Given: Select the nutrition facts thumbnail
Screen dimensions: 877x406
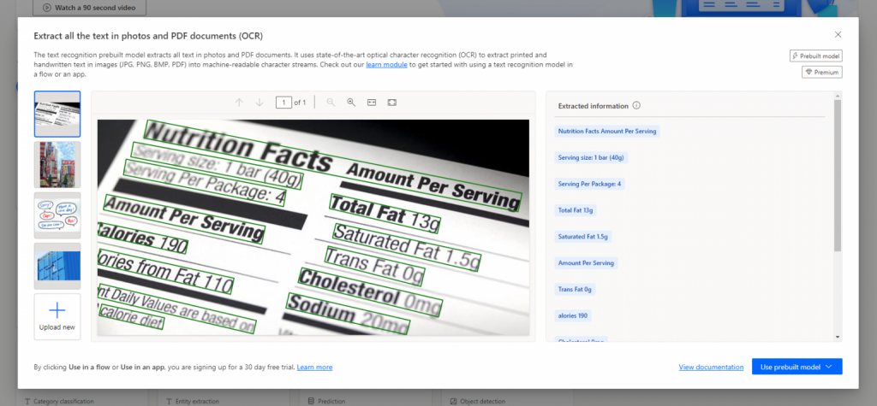Looking at the screenshot, I should point(57,114).
